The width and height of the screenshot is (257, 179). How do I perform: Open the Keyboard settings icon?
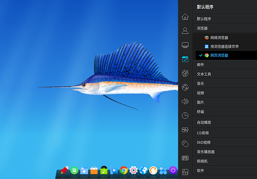[x=185, y=158]
